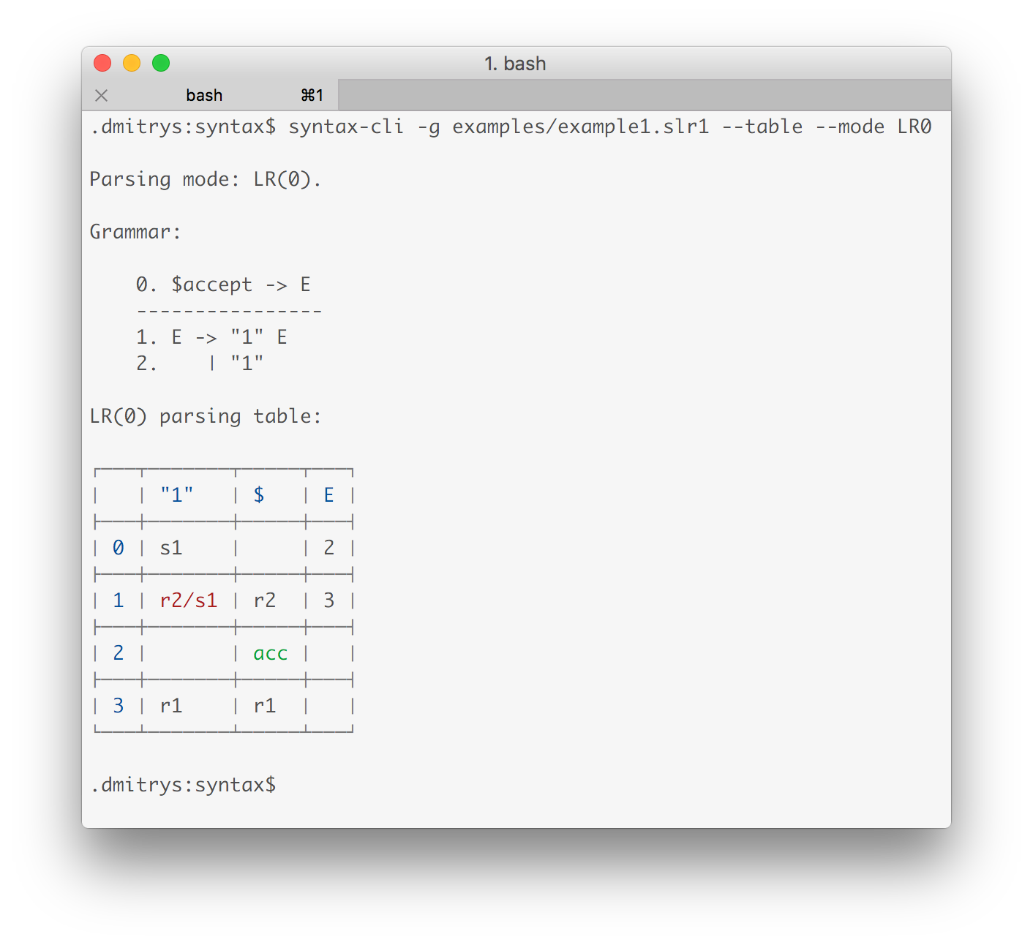This screenshot has height=945, width=1033.
Task: Click the green acc table entry
Action: (271, 653)
